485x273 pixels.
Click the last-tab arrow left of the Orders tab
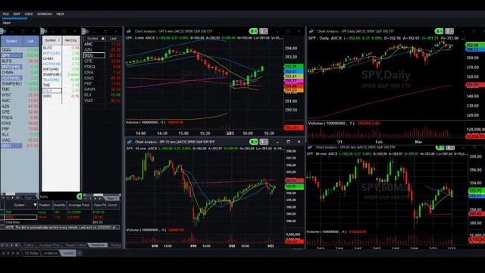click(17, 245)
